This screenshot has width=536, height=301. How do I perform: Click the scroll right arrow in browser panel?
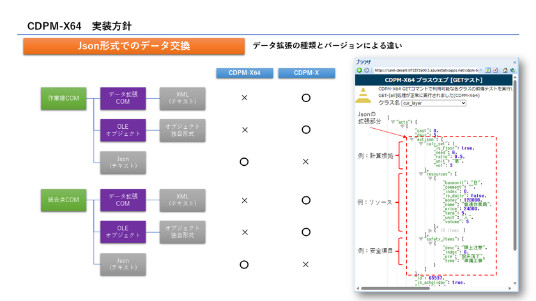coord(510,288)
